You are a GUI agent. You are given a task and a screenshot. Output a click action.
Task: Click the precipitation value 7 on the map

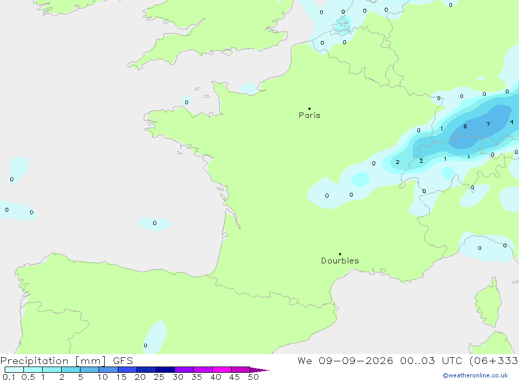(488, 124)
